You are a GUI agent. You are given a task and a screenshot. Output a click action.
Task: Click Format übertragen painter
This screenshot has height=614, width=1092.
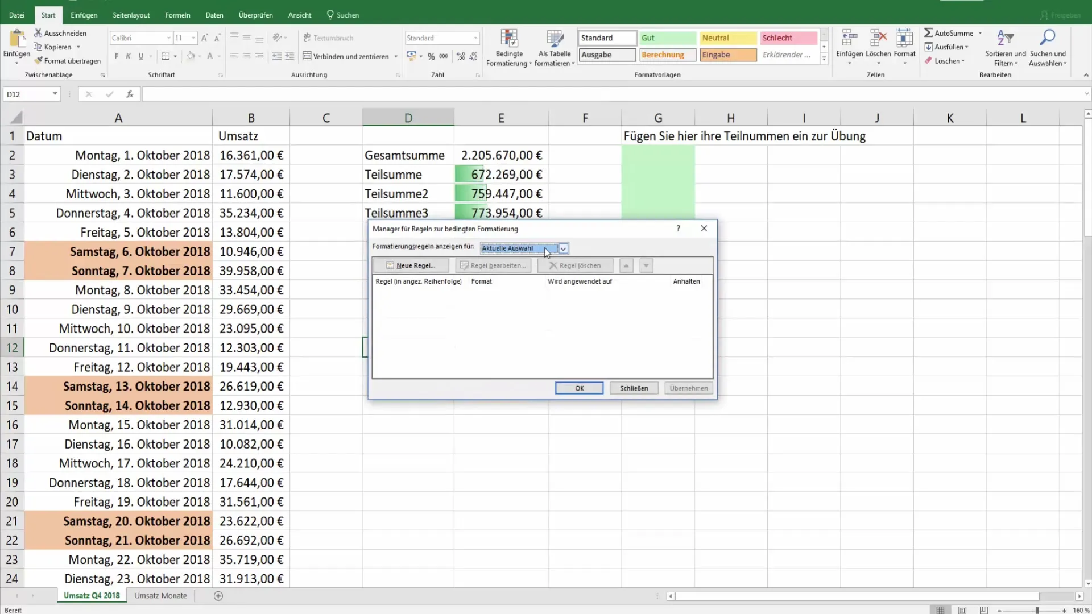pyautogui.click(x=67, y=61)
